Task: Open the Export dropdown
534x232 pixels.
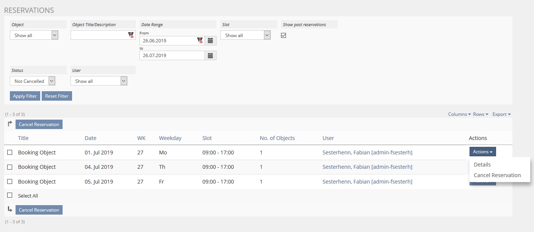Action: click(x=501, y=114)
